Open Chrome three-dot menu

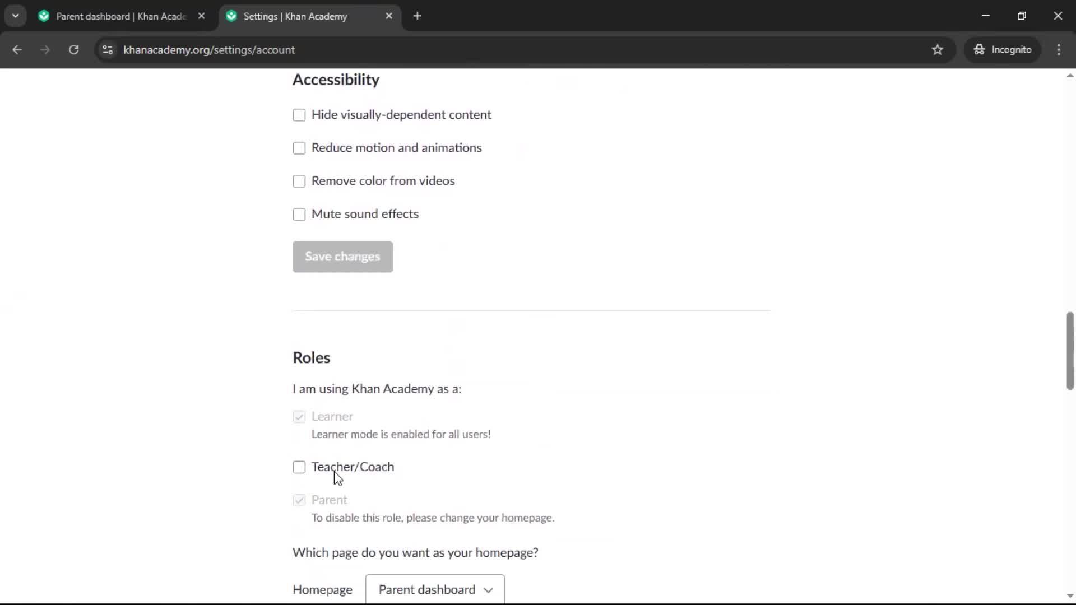point(1059,50)
